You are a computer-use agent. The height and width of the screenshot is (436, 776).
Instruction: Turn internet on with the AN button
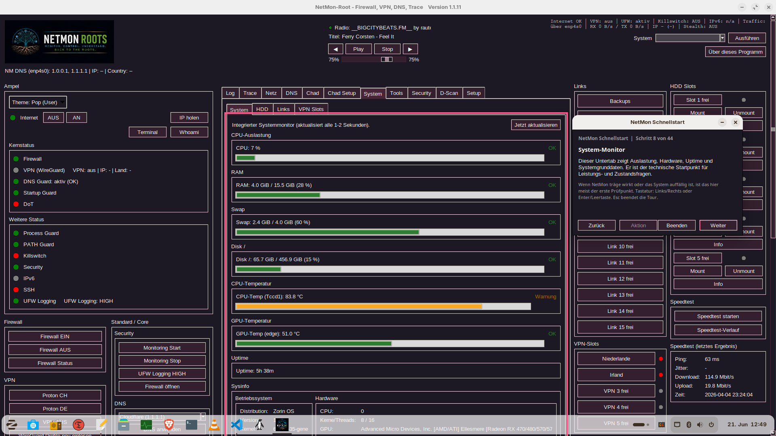point(76,118)
